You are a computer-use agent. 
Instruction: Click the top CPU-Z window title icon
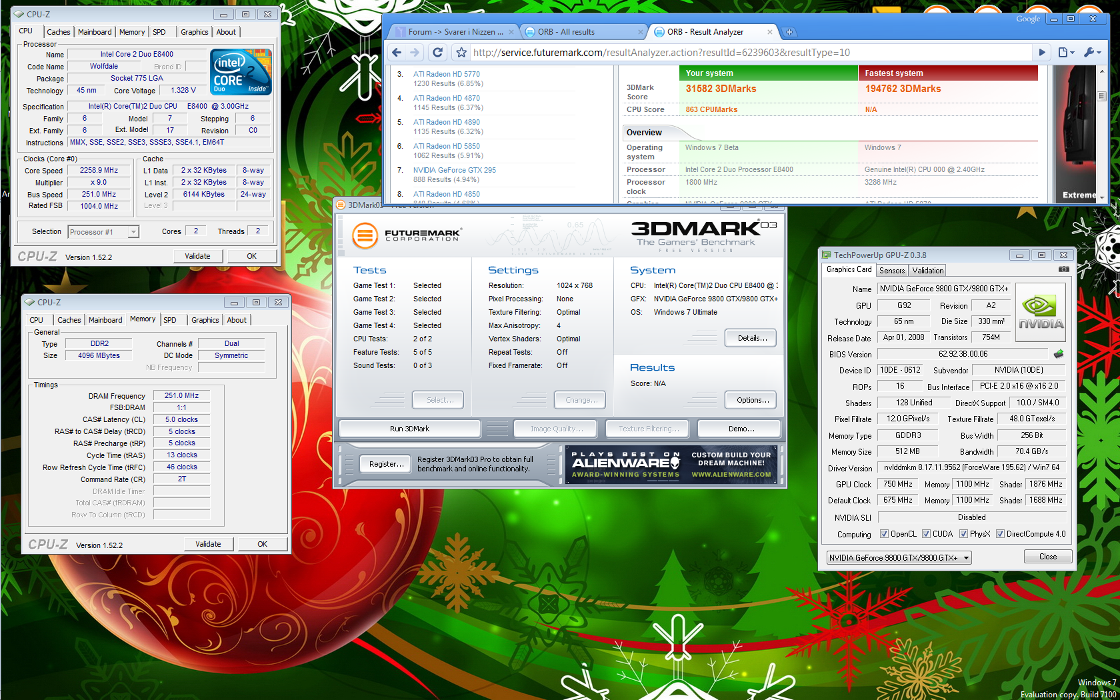pos(19,14)
